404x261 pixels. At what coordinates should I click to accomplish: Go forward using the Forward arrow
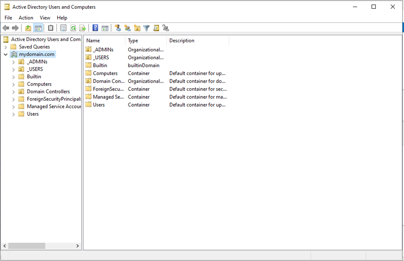(x=15, y=28)
